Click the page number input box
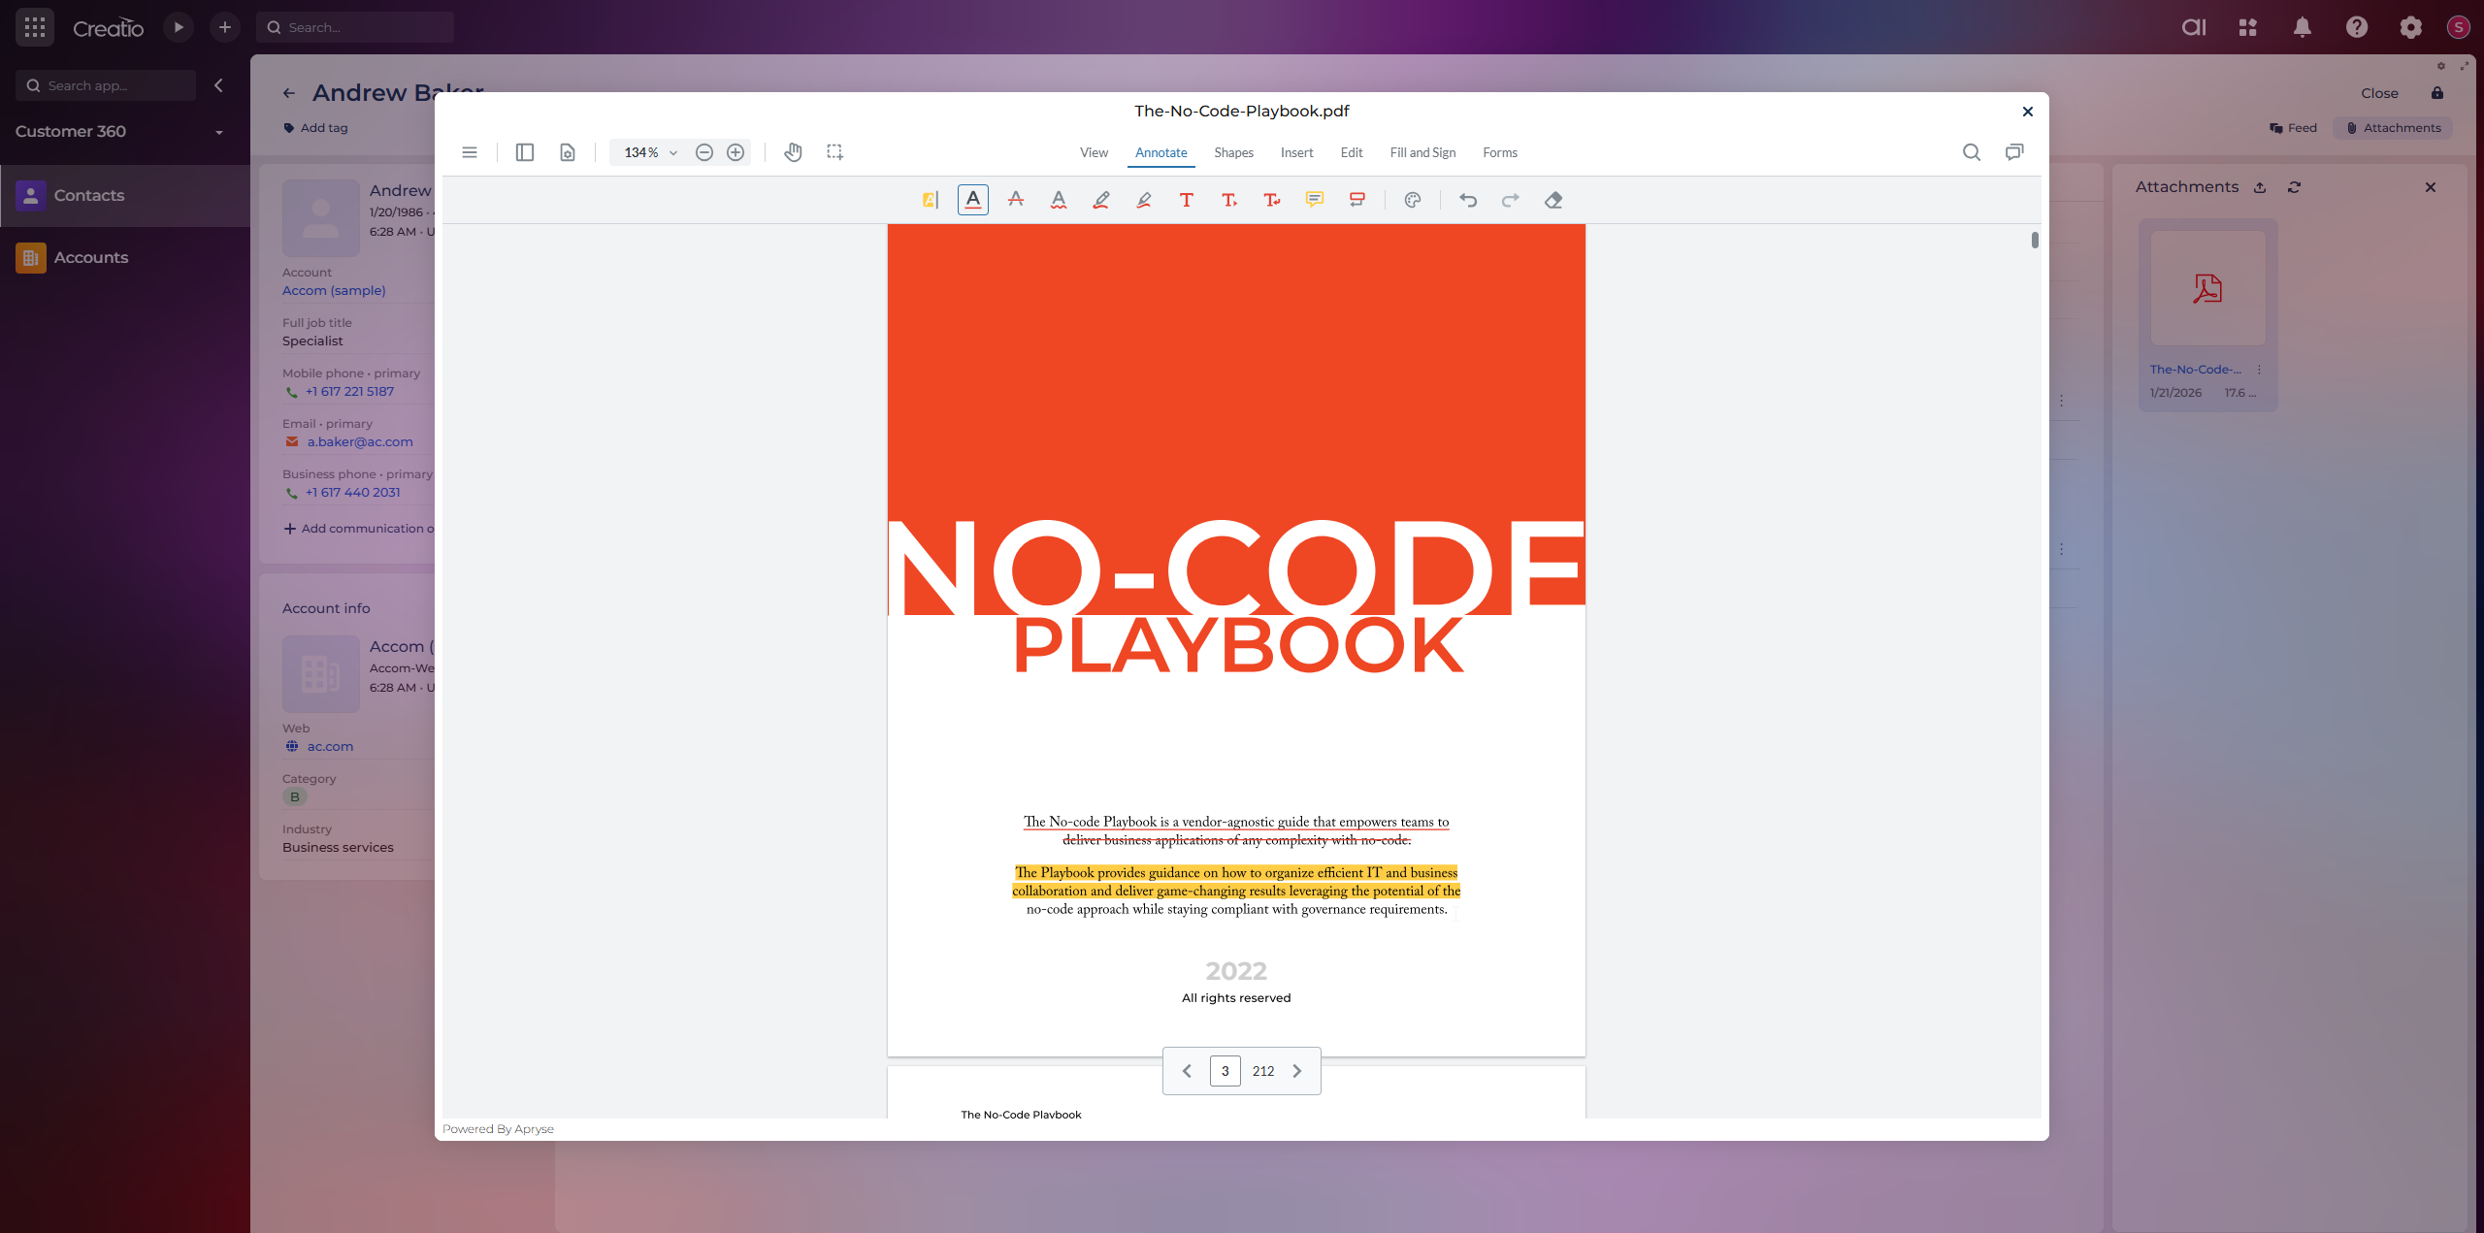Viewport: 2484px width, 1233px height. coord(1225,1071)
